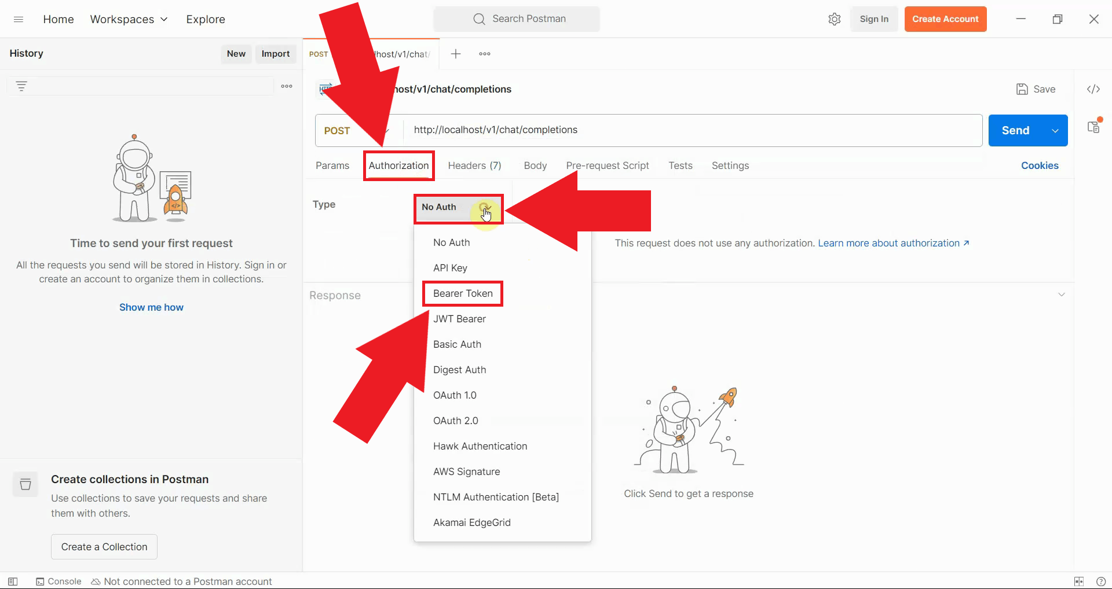
Task: Open tab options ellipsis menu
Action: pyautogui.click(x=485, y=54)
